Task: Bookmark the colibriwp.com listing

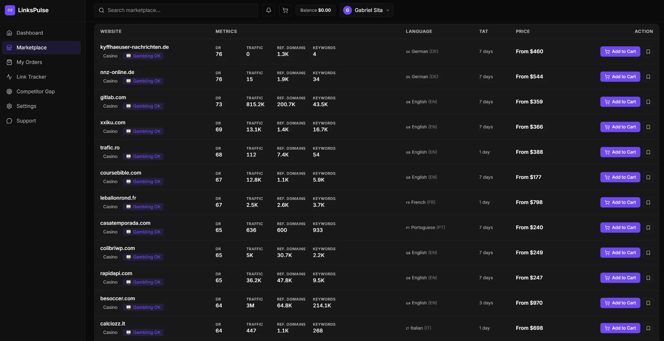Action: (x=648, y=253)
